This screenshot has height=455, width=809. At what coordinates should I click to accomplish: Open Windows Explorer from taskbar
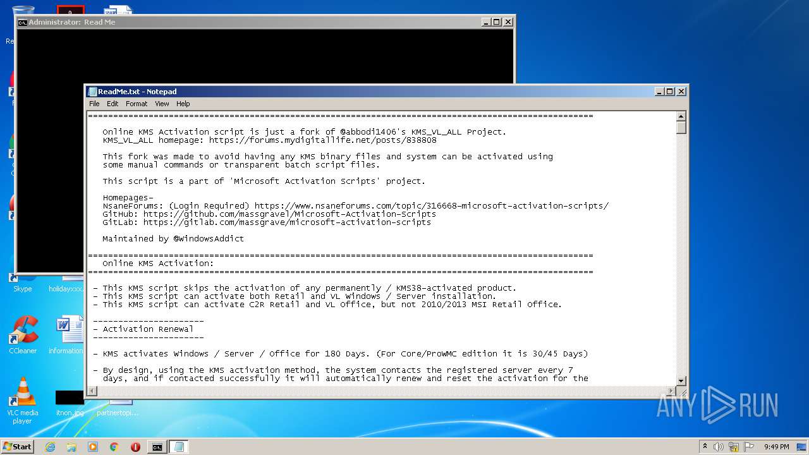[x=71, y=447]
